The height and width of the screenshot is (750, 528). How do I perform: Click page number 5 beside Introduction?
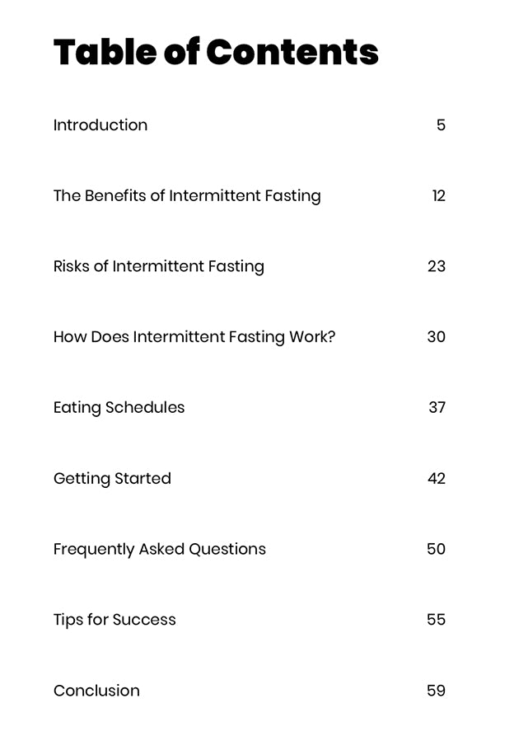(x=441, y=125)
